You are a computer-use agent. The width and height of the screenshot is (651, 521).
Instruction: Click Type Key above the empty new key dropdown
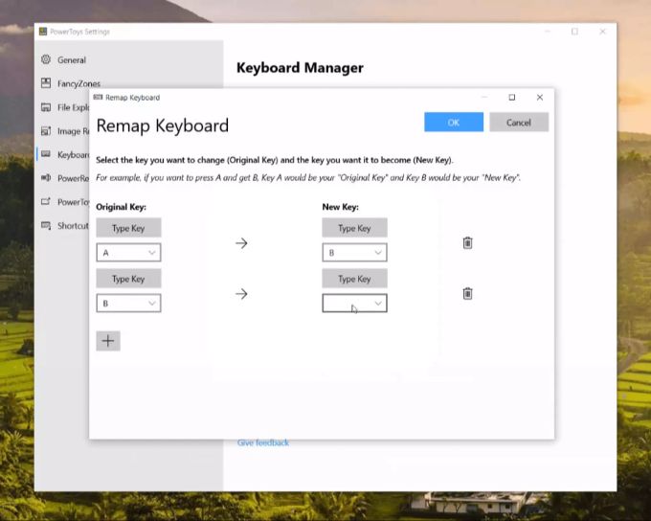[x=354, y=279]
